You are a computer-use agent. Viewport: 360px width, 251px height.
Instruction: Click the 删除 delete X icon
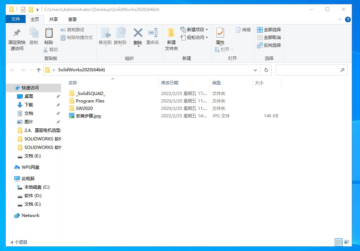click(138, 33)
